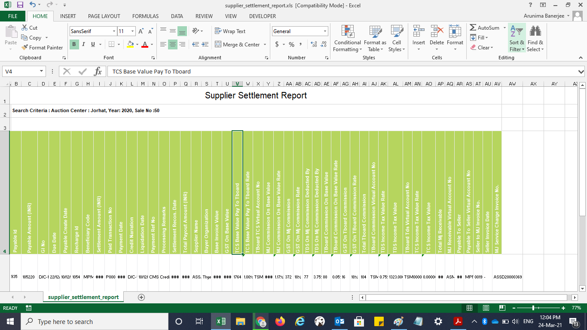The image size is (587, 330).
Task: Add a new sheet with plus button
Action: tap(141, 297)
